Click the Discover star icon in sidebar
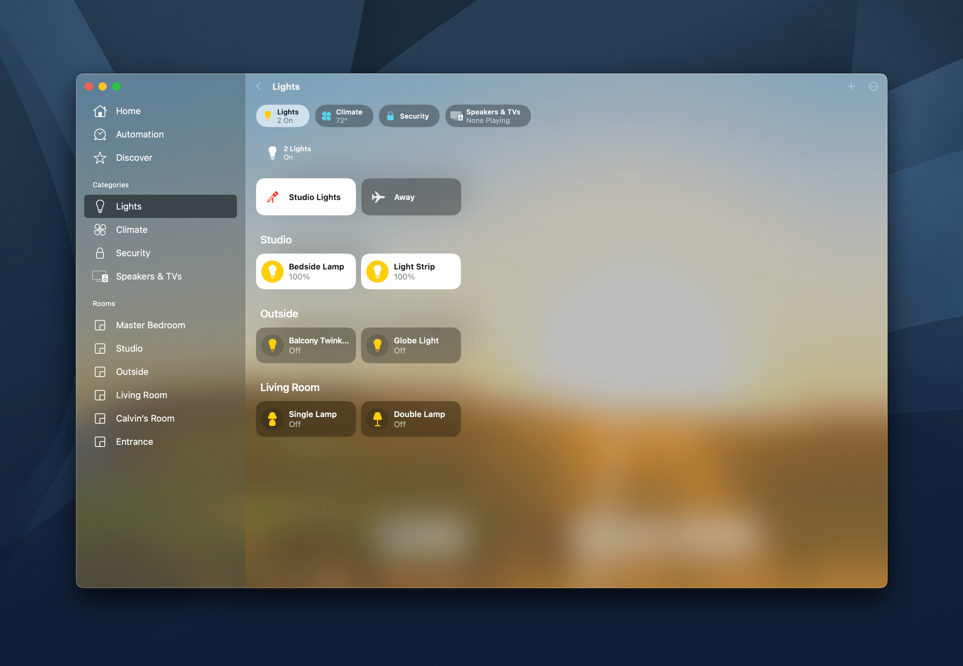963x666 pixels. [x=101, y=157]
